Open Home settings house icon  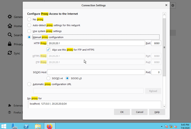10,26
